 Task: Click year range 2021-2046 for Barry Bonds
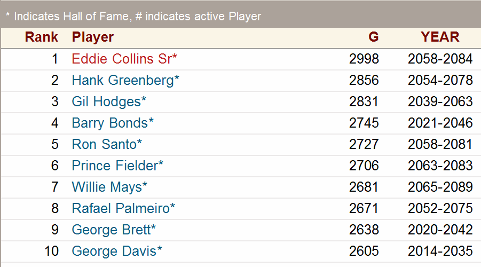tap(440, 123)
